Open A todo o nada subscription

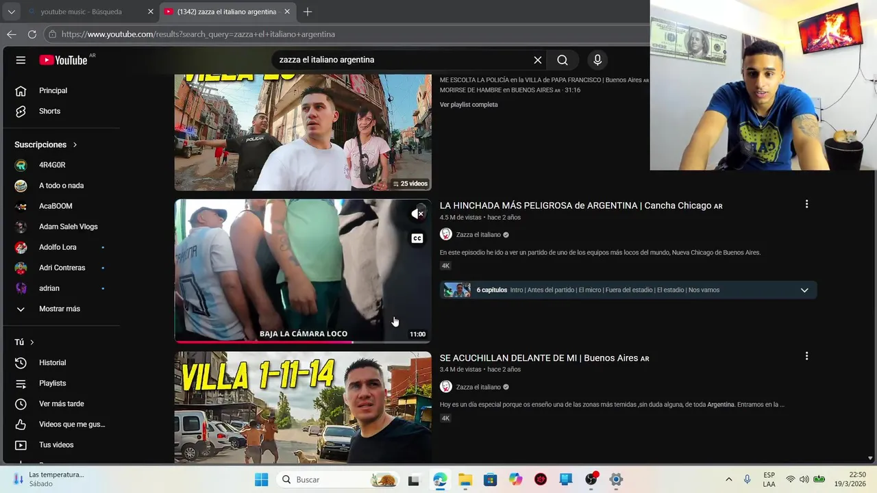62,186
